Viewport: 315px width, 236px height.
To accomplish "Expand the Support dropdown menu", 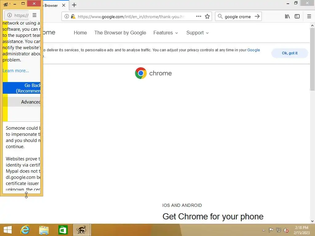I will tap(197, 33).
